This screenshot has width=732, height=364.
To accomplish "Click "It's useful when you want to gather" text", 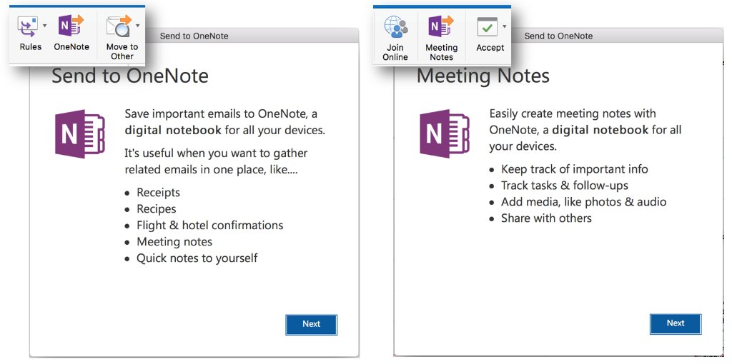I will coord(216,153).
